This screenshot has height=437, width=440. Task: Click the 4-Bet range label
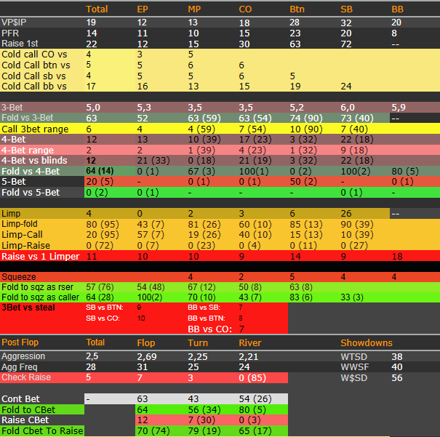(27, 150)
